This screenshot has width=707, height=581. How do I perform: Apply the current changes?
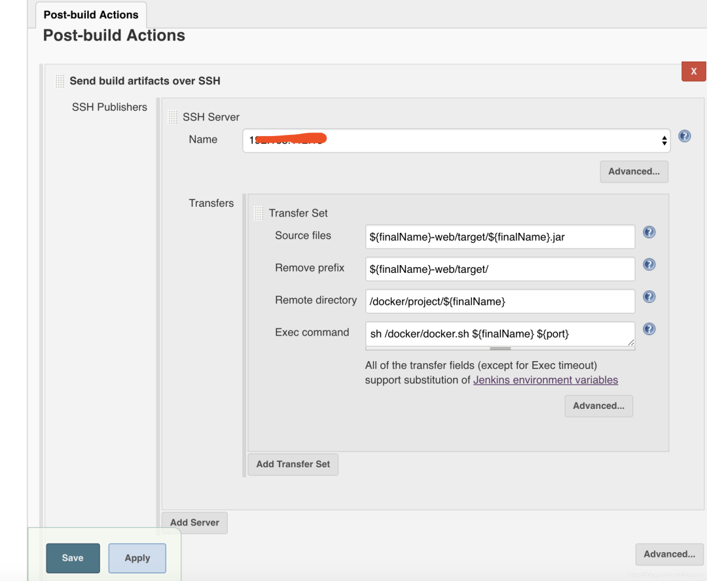(137, 557)
